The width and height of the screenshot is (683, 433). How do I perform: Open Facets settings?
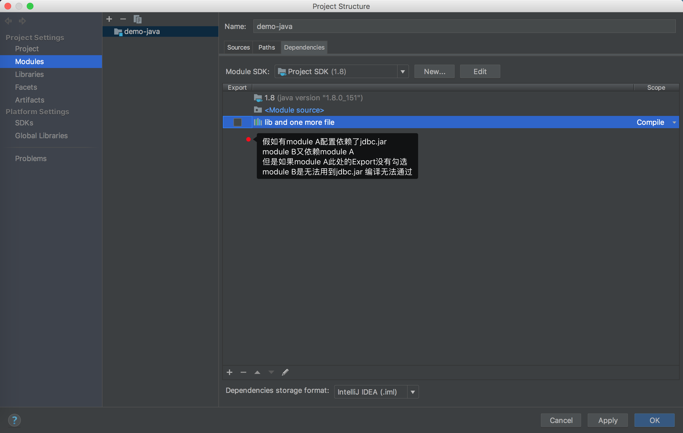(26, 87)
